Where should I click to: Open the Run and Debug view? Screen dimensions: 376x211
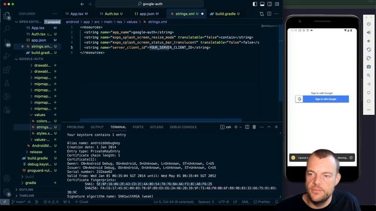coord(6,56)
